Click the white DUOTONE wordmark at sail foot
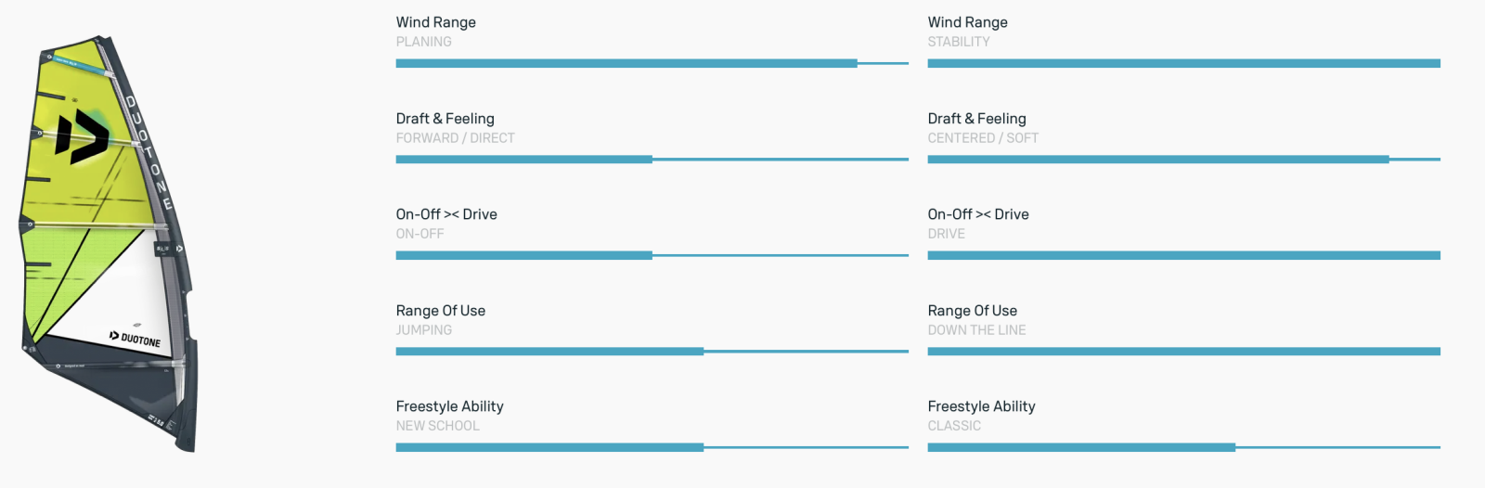 point(136,339)
